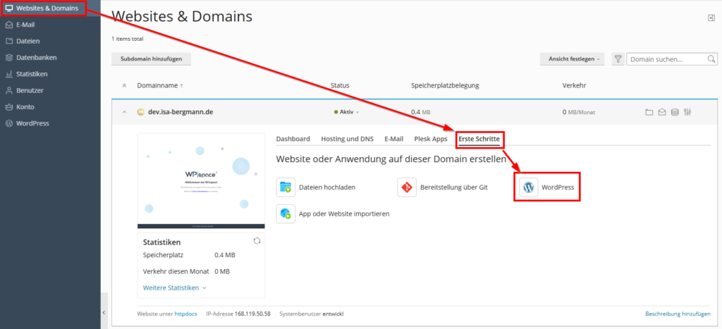The image size is (722, 329).
Task: Go to Benutzer in the sidebar
Action: pos(30,90)
